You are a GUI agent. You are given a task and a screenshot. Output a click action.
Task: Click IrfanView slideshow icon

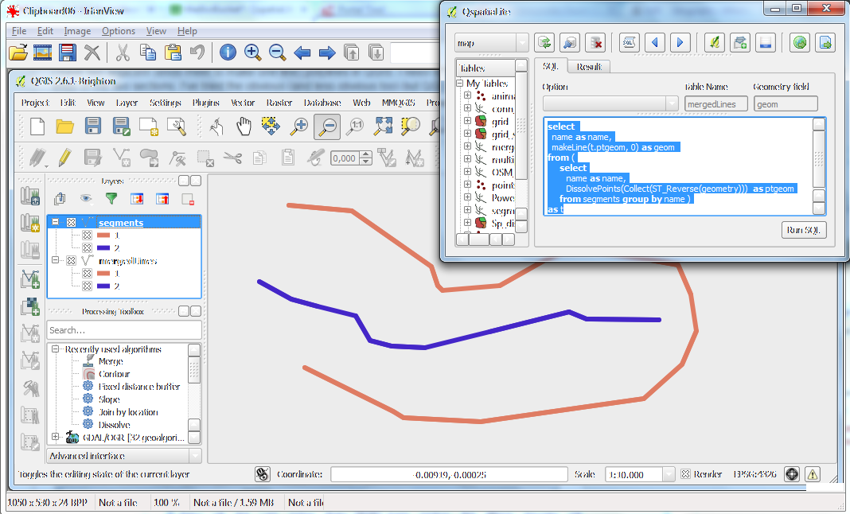(42, 53)
